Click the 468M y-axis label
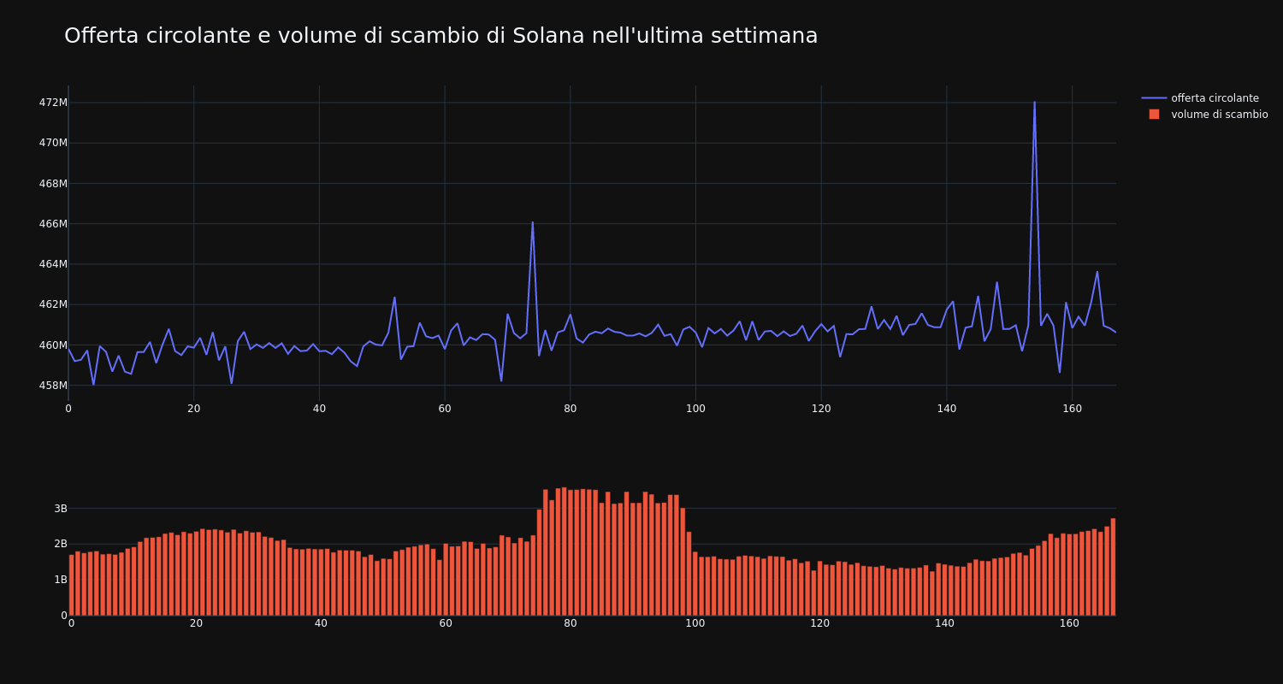Viewport: 1283px width, 684px height. 53,183
